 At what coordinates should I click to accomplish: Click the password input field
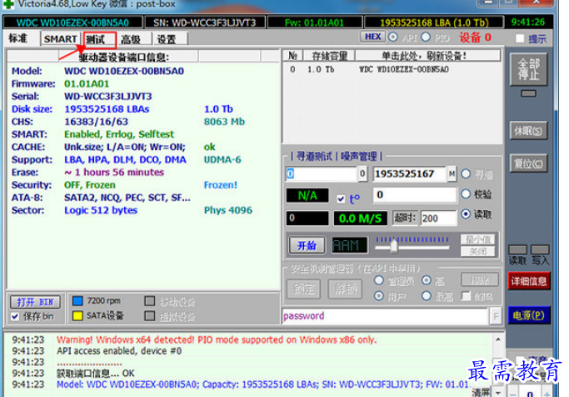point(385,316)
